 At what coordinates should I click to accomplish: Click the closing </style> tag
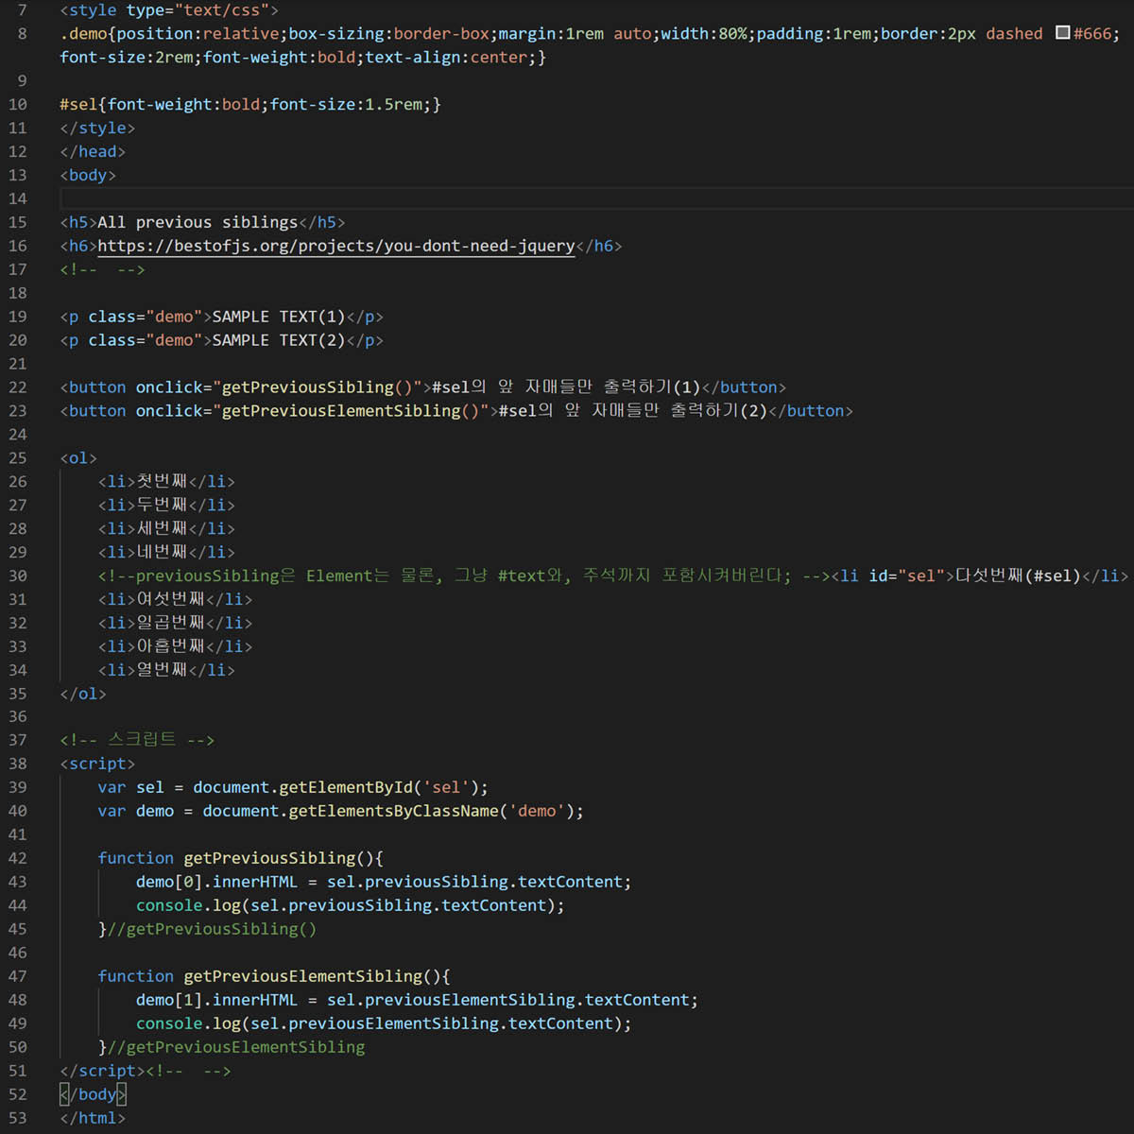click(97, 128)
